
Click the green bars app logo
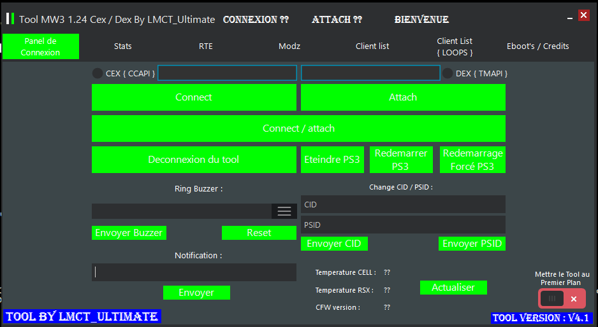[x=10, y=18]
